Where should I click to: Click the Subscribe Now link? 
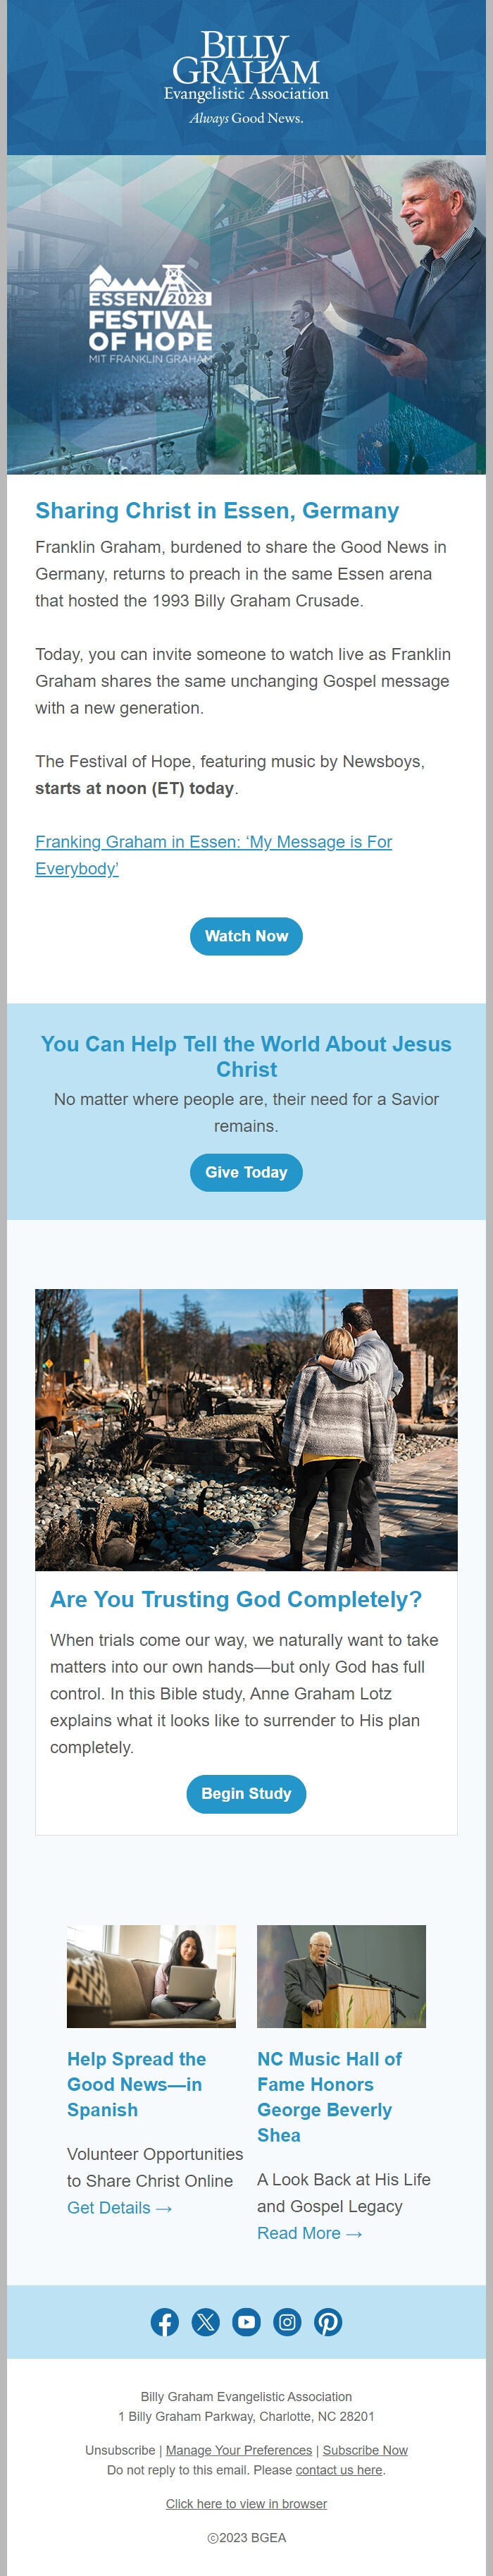(x=366, y=2449)
